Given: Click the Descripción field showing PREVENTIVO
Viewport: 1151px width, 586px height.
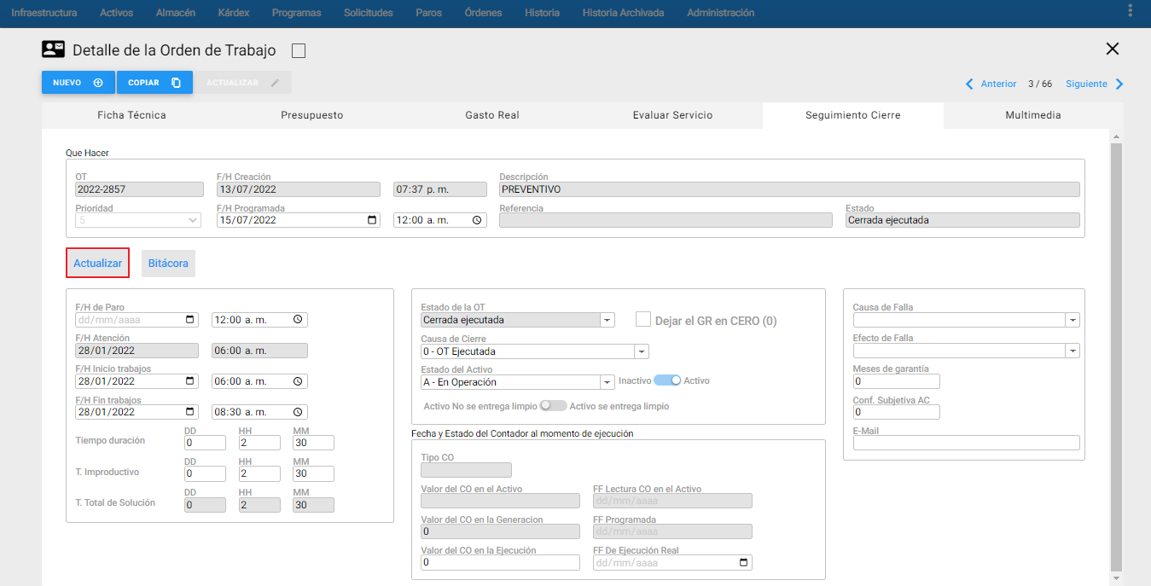Looking at the screenshot, I should coord(789,189).
